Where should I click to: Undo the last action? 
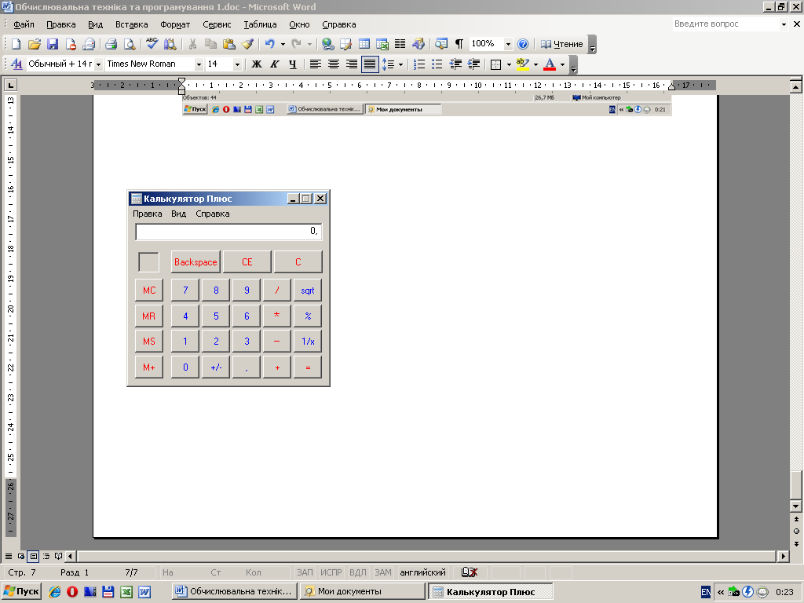[270, 44]
